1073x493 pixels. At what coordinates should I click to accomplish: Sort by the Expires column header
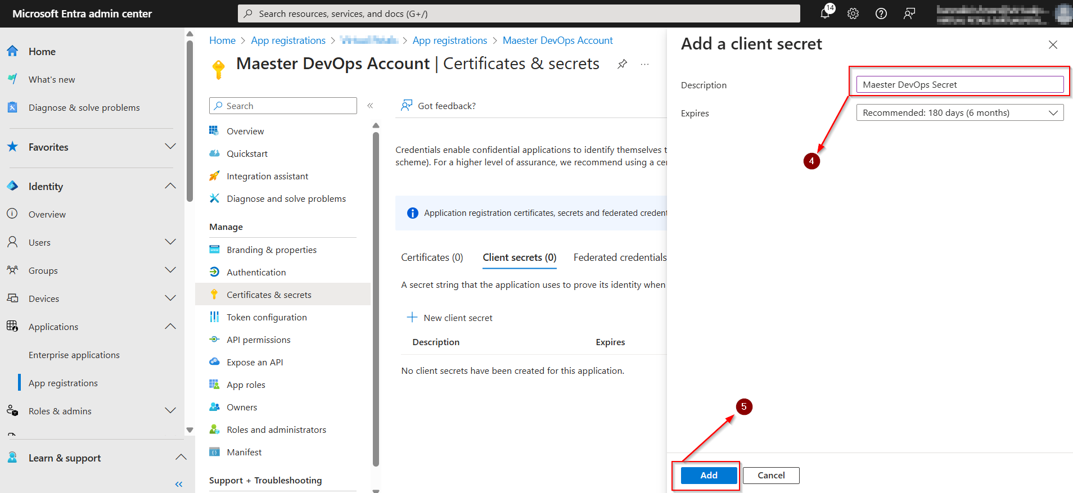(610, 342)
